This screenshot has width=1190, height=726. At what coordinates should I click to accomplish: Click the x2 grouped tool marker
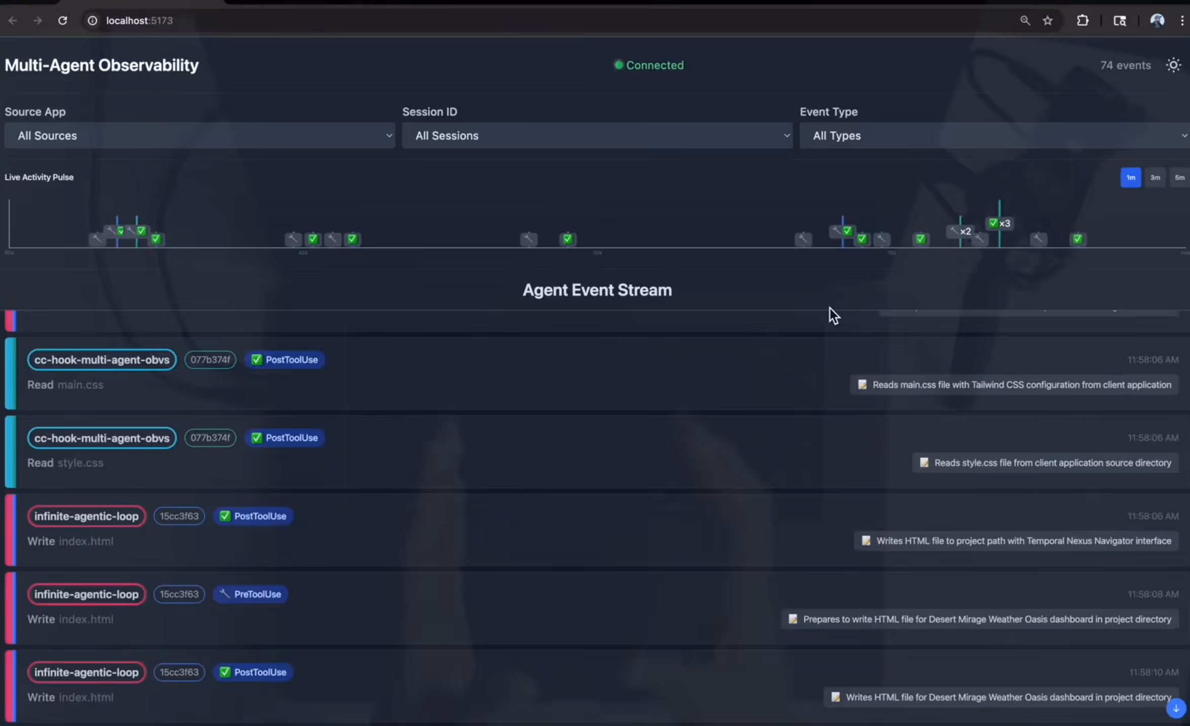(960, 231)
